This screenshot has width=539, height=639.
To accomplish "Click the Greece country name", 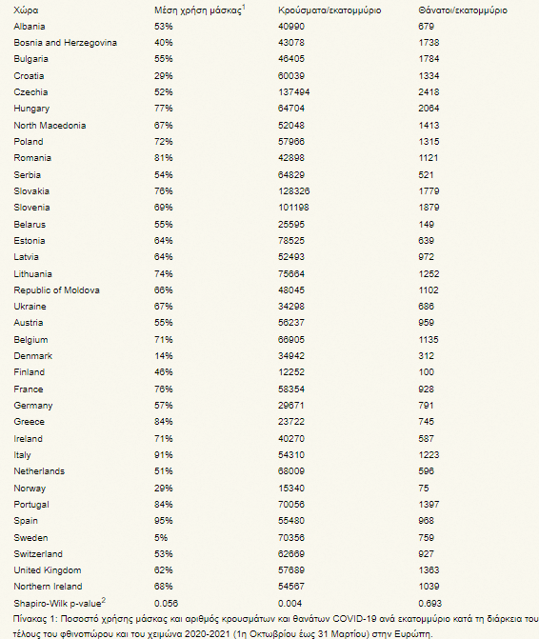I will coord(29,422).
